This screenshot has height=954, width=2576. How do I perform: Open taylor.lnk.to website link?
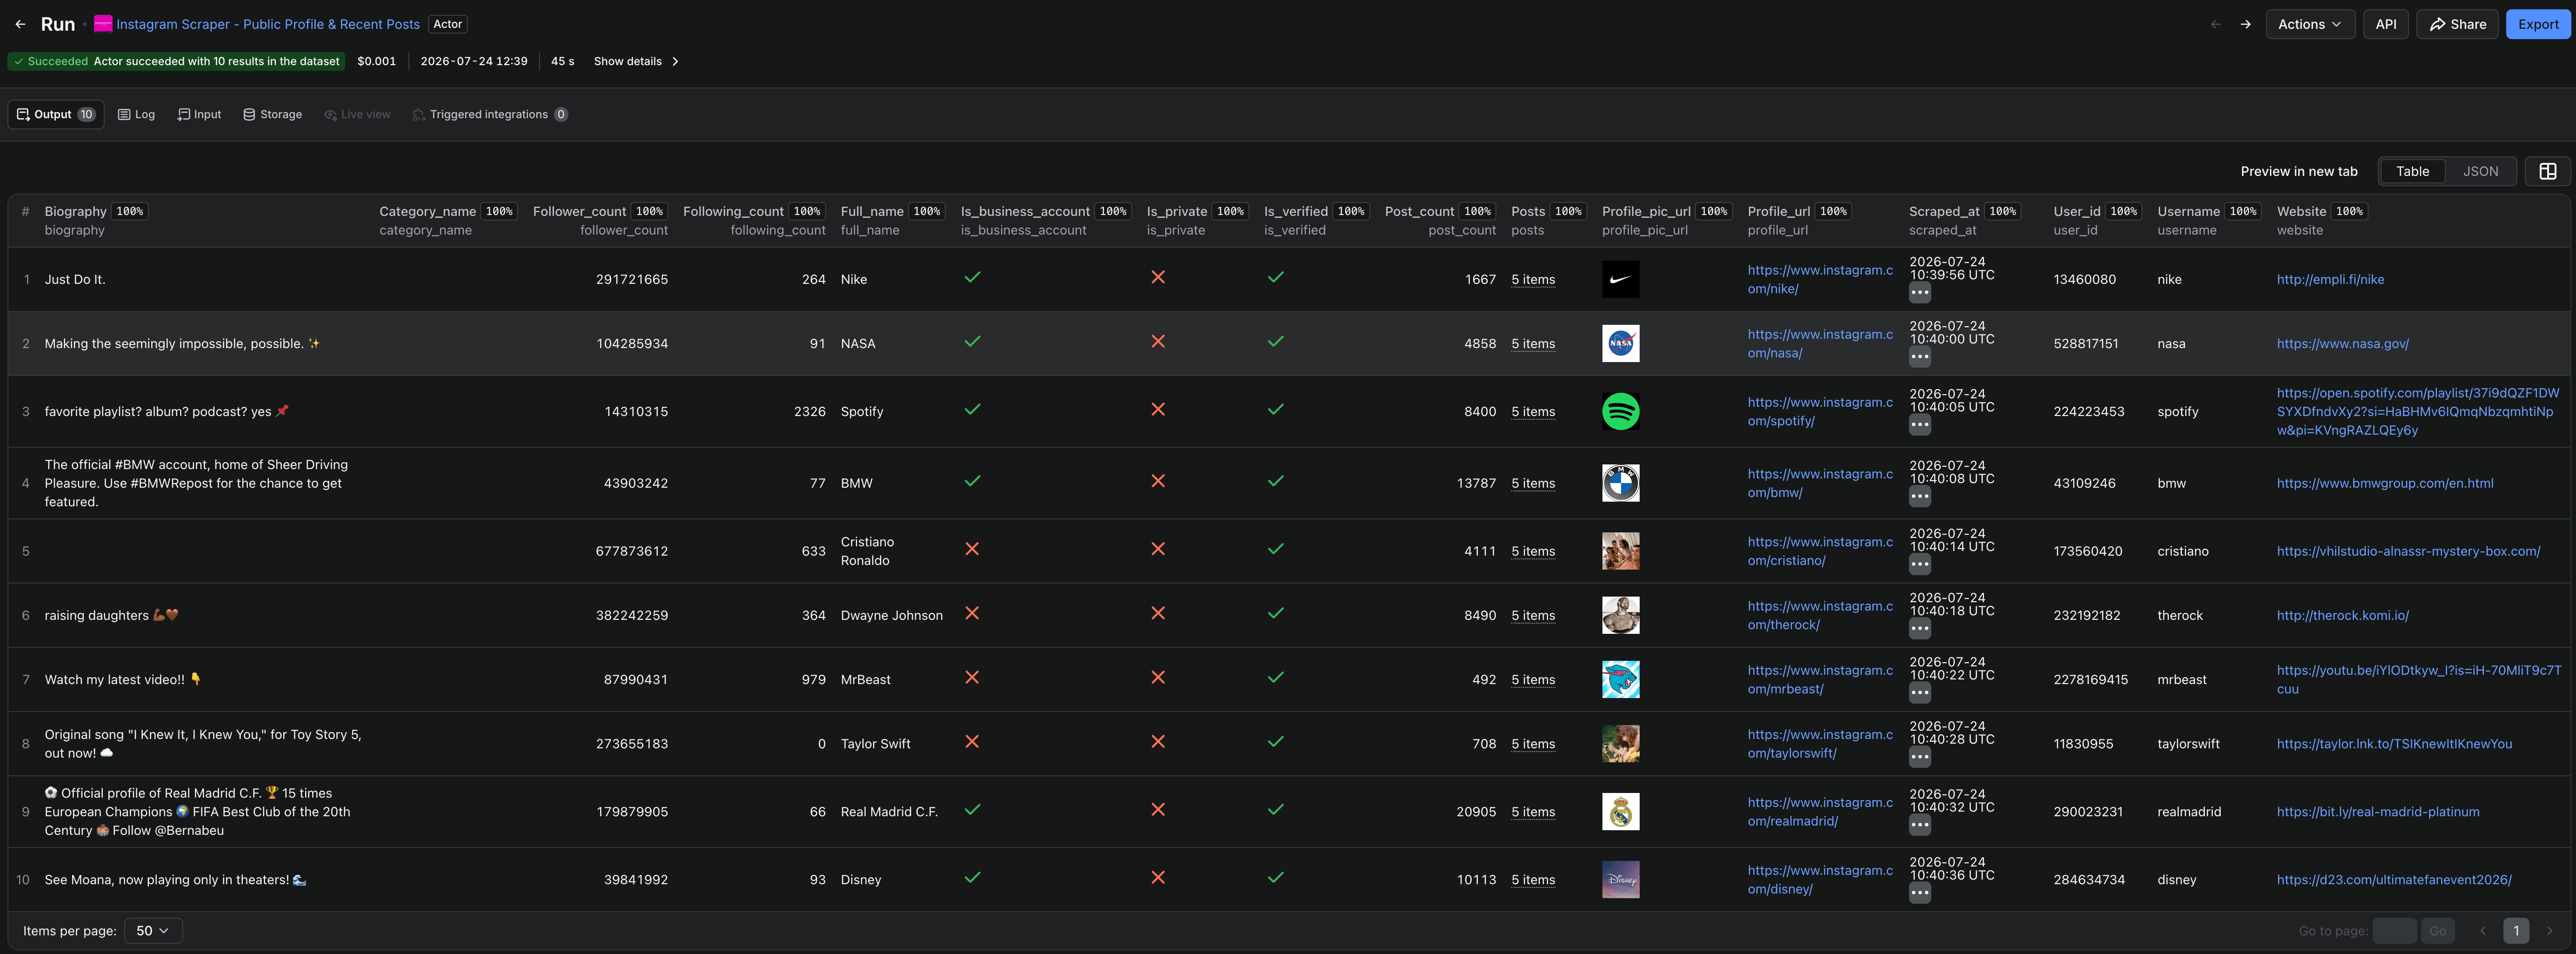pyautogui.click(x=2394, y=743)
